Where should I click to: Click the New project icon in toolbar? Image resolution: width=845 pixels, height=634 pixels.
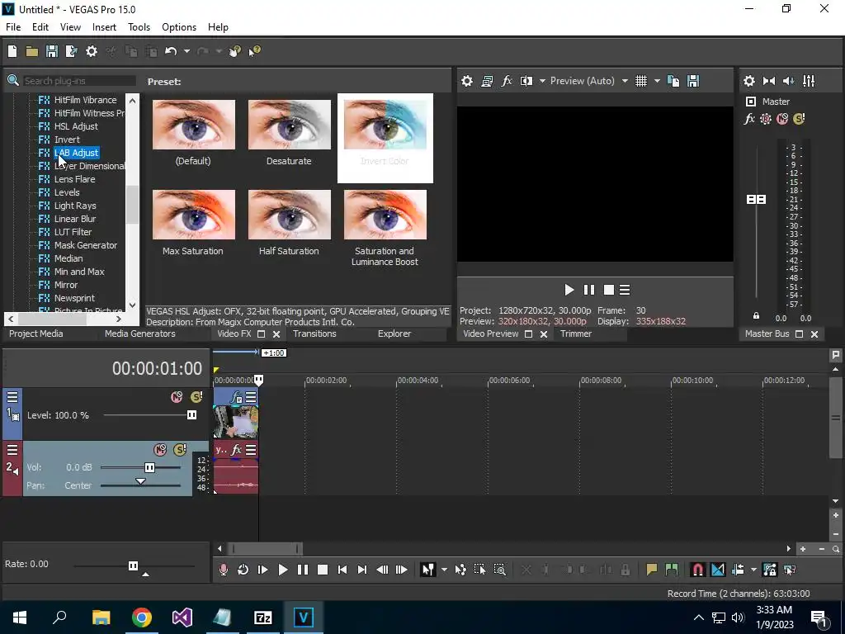pos(12,51)
